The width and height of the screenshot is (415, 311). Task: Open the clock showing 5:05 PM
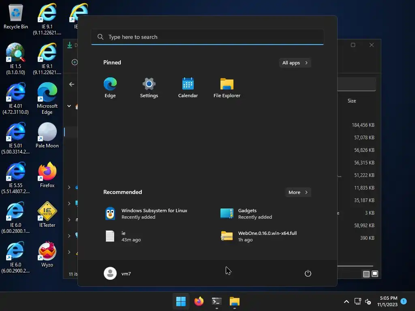pos(387,301)
